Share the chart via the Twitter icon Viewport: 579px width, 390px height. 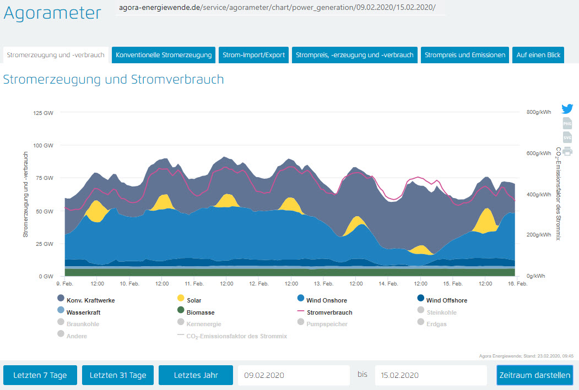[x=567, y=109]
